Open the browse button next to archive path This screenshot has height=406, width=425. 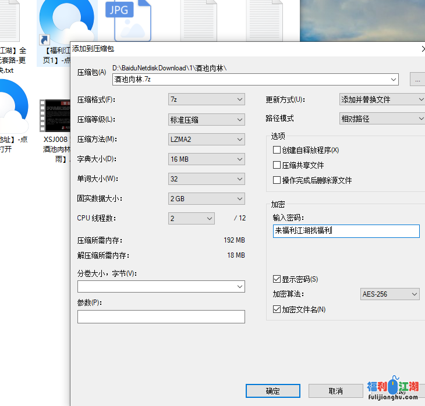point(417,79)
